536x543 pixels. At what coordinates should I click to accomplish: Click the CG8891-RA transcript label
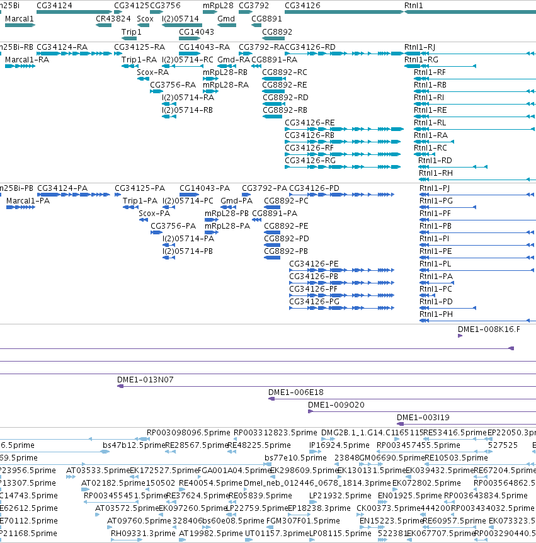click(274, 60)
